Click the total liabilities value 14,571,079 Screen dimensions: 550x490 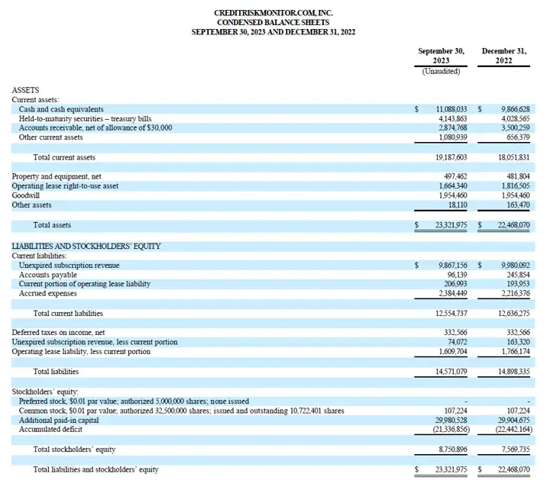click(x=451, y=372)
